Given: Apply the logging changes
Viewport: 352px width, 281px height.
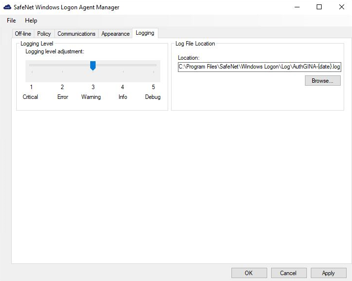Looking at the screenshot, I should pyautogui.click(x=328, y=273).
